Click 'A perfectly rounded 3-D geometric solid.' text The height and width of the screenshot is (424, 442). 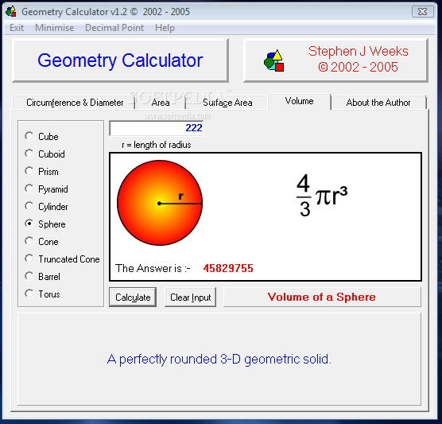[x=219, y=360]
